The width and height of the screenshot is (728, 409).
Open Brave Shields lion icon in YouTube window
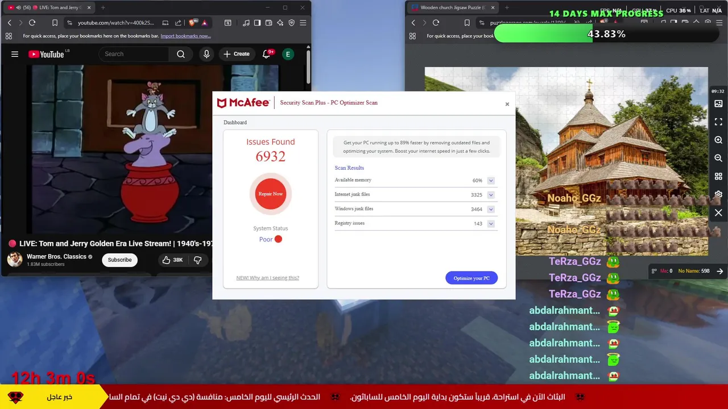(192, 23)
